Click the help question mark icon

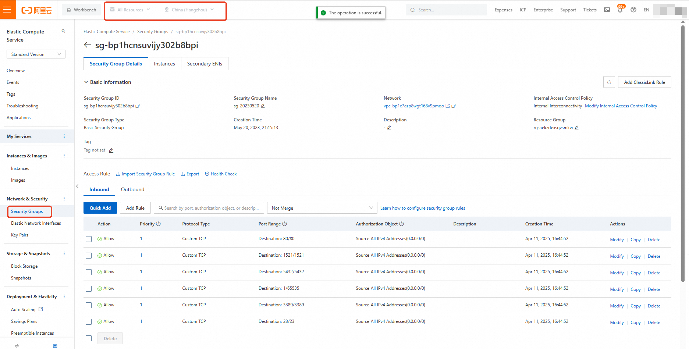(633, 10)
